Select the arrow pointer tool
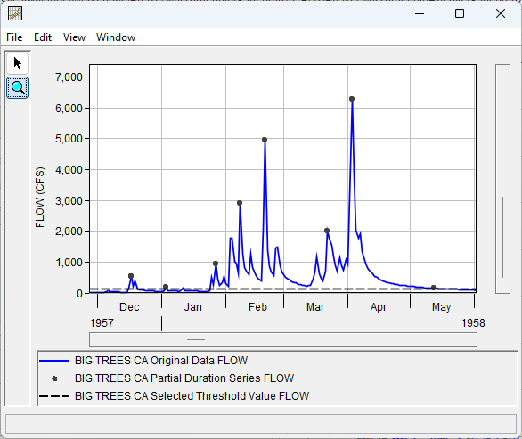This screenshot has height=439, width=522. 17,63
